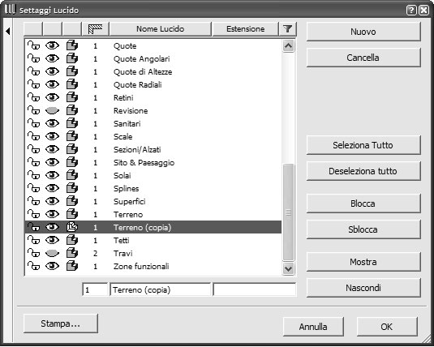
Task: Click the help question mark icon
Action: click(x=411, y=11)
